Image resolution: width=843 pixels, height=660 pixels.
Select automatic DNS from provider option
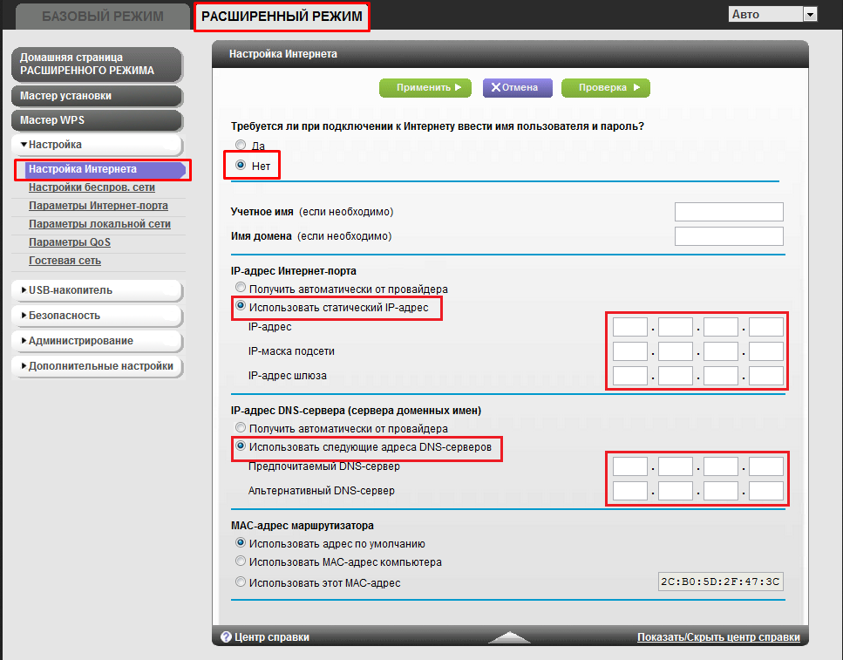pos(241,429)
